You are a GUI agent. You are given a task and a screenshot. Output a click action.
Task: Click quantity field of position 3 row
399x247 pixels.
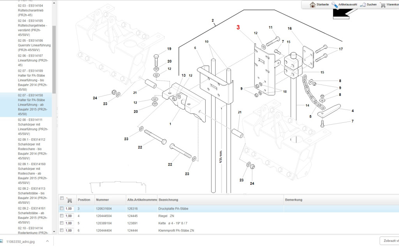click(69, 208)
